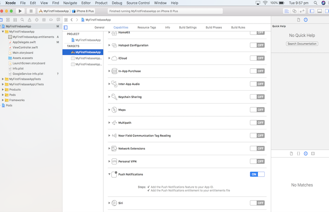
Task: Turn off Push Notifications
Action: [x=257, y=174]
